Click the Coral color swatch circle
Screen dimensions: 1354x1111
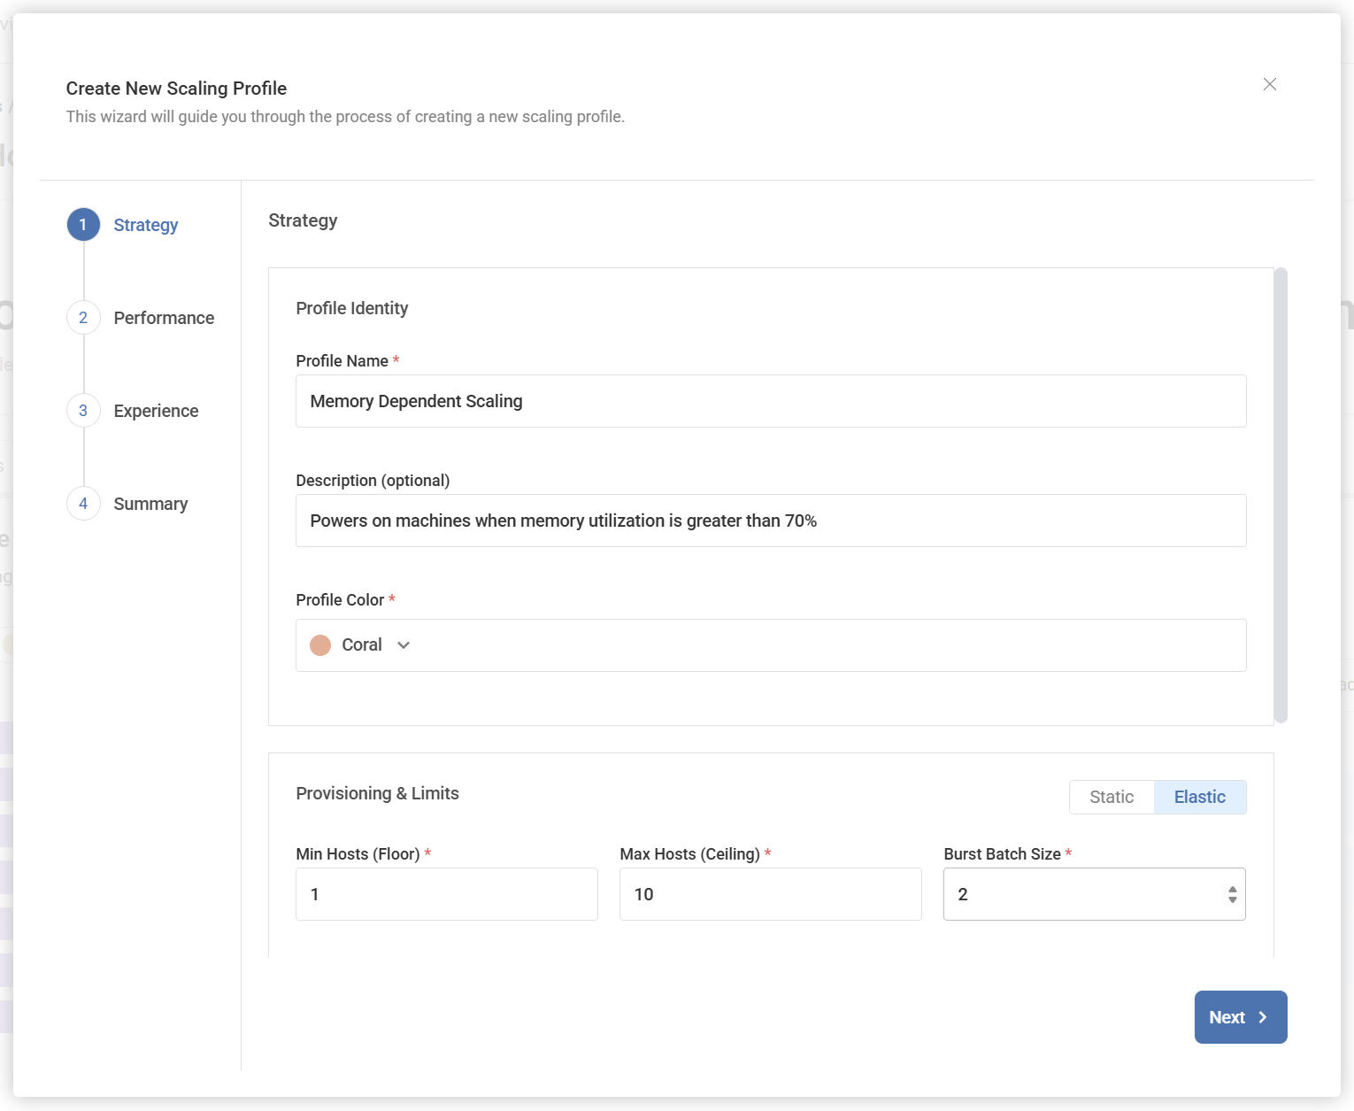[320, 645]
